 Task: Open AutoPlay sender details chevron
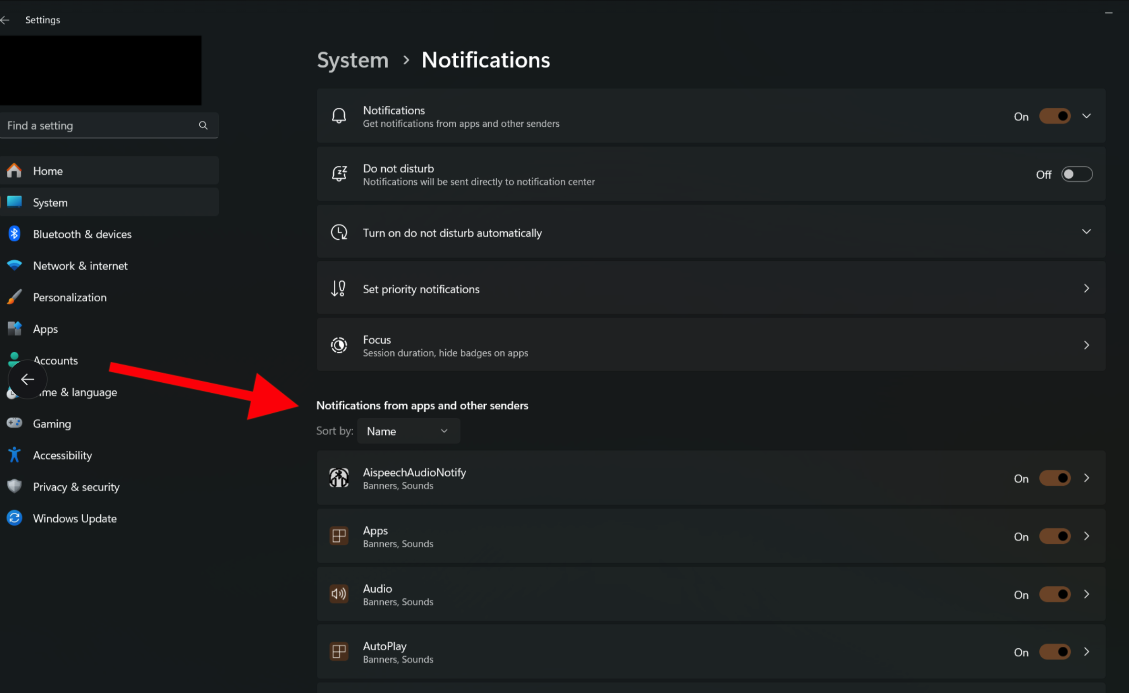pos(1086,651)
